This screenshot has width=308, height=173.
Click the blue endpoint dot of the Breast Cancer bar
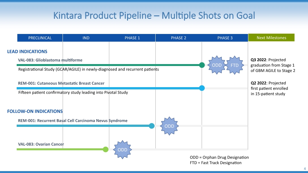point(202,88)
